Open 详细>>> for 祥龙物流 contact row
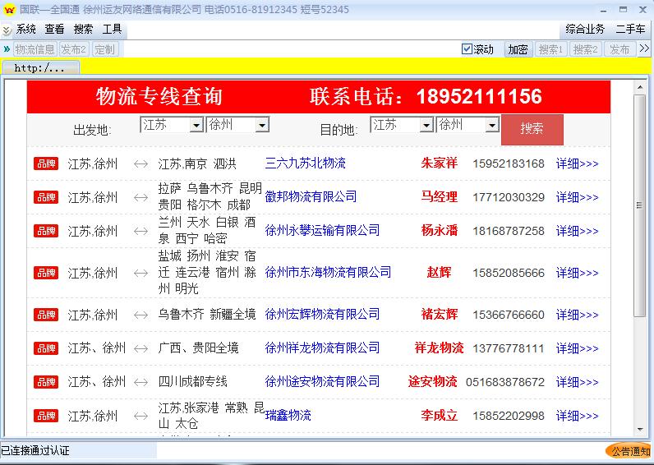The height and width of the screenshot is (465, 654). click(x=578, y=348)
